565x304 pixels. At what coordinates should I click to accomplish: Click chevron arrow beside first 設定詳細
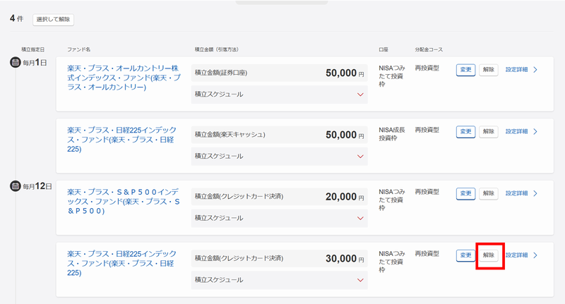coord(535,70)
